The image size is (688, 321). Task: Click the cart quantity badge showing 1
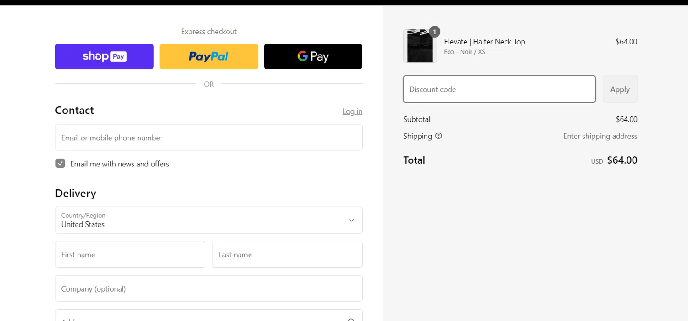click(x=434, y=32)
